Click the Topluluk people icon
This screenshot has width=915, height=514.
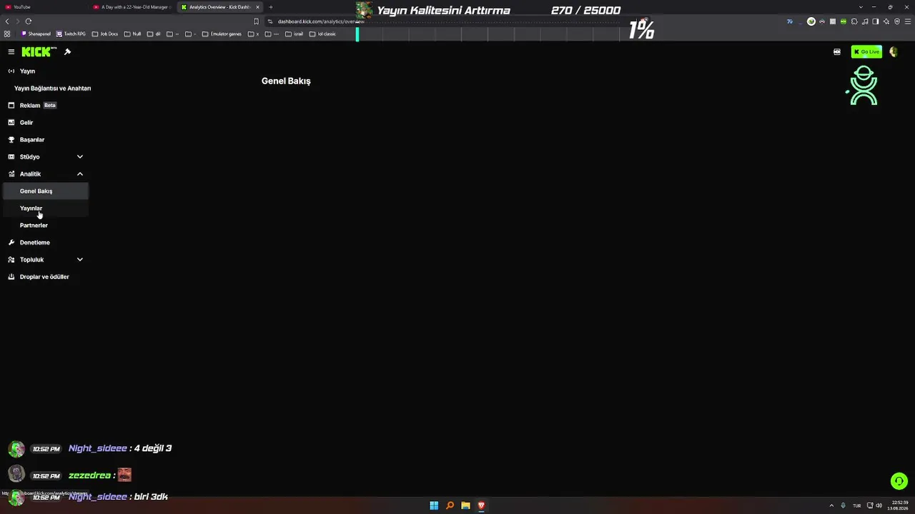click(x=11, y=260)
